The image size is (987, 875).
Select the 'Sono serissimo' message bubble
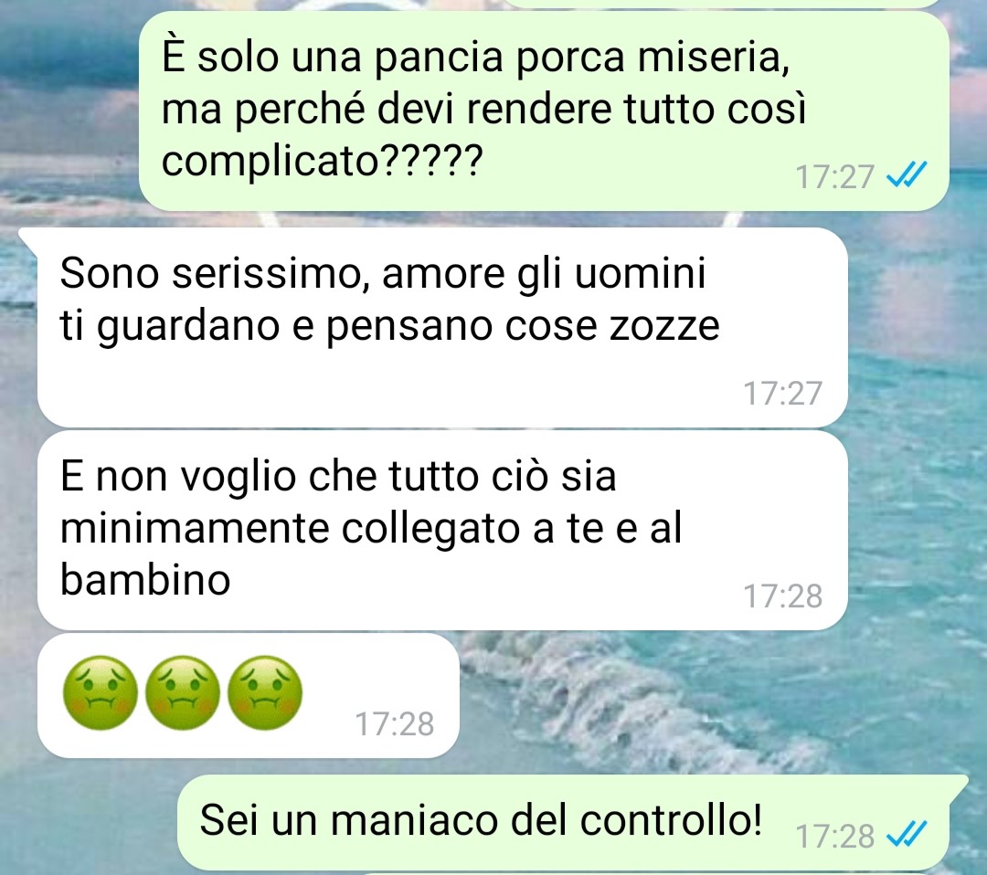pos(442,327)
